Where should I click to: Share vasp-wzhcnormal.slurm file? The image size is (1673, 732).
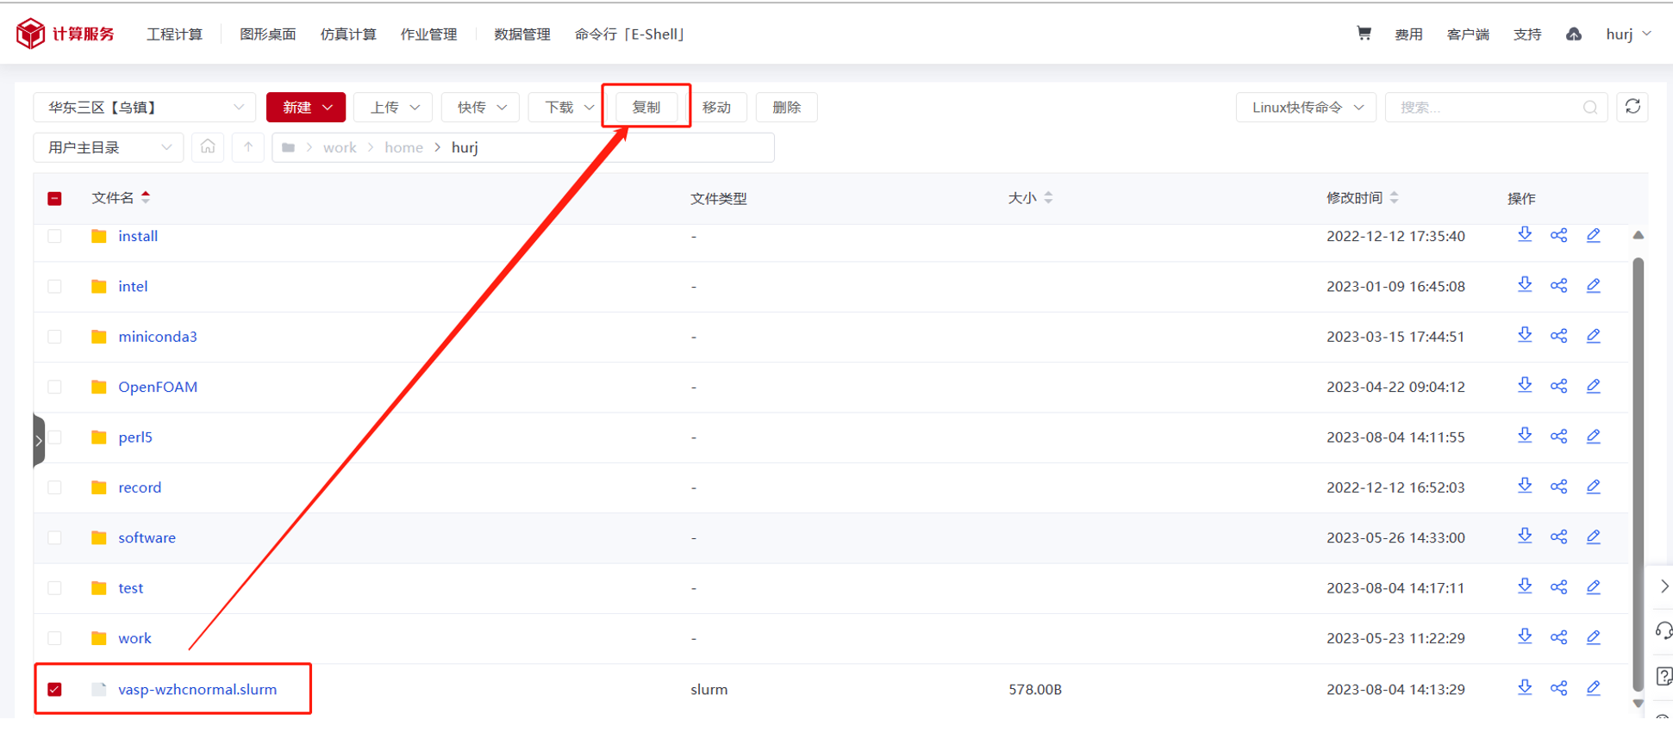(x=1558, y=688)
